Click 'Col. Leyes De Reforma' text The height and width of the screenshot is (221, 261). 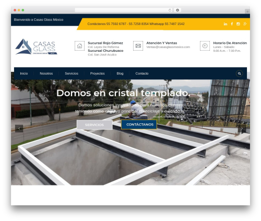(103, 47)
